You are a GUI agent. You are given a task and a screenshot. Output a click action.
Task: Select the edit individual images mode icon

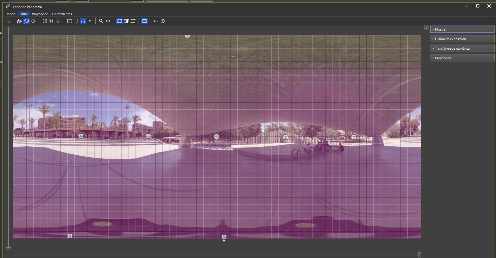tap(20, 21)
